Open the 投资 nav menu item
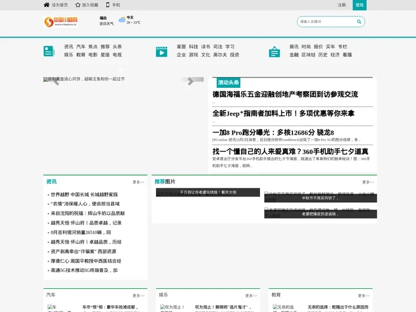The image size is (416, 312). click(234, 55)
